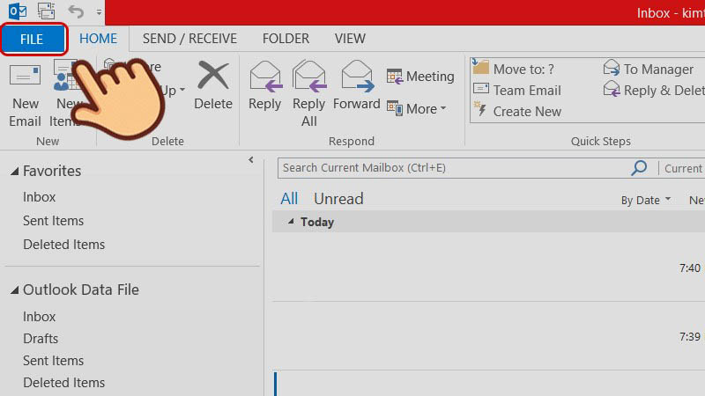Screen dimensions: 705x396
Task: Run the Team Email quick step
Action: click(x=517, y=91)
